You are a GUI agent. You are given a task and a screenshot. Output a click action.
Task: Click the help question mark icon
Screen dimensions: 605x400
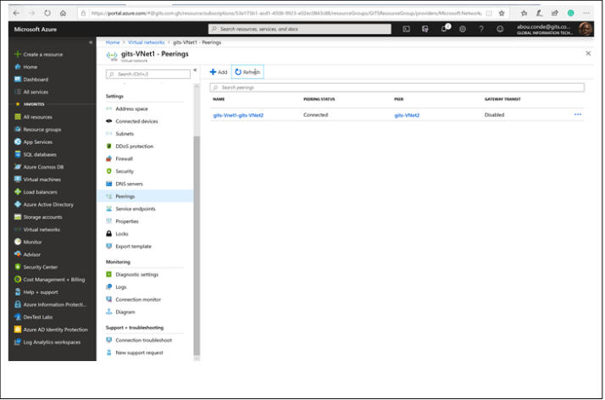tap(481, 29)
